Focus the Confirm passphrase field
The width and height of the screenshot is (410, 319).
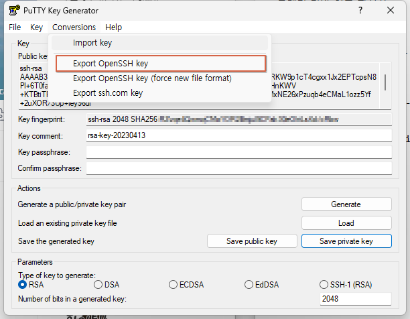tap(239, 168)
